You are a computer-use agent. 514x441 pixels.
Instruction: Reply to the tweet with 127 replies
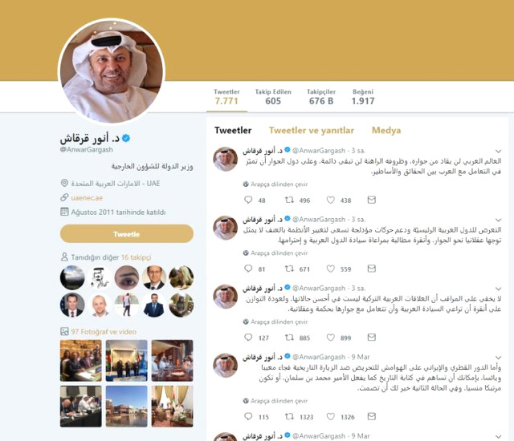tap(248, 337)
